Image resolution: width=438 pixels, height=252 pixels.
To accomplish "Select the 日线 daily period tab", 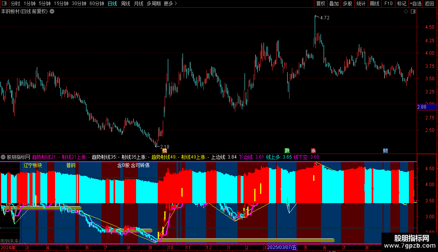I will (112, 3).
